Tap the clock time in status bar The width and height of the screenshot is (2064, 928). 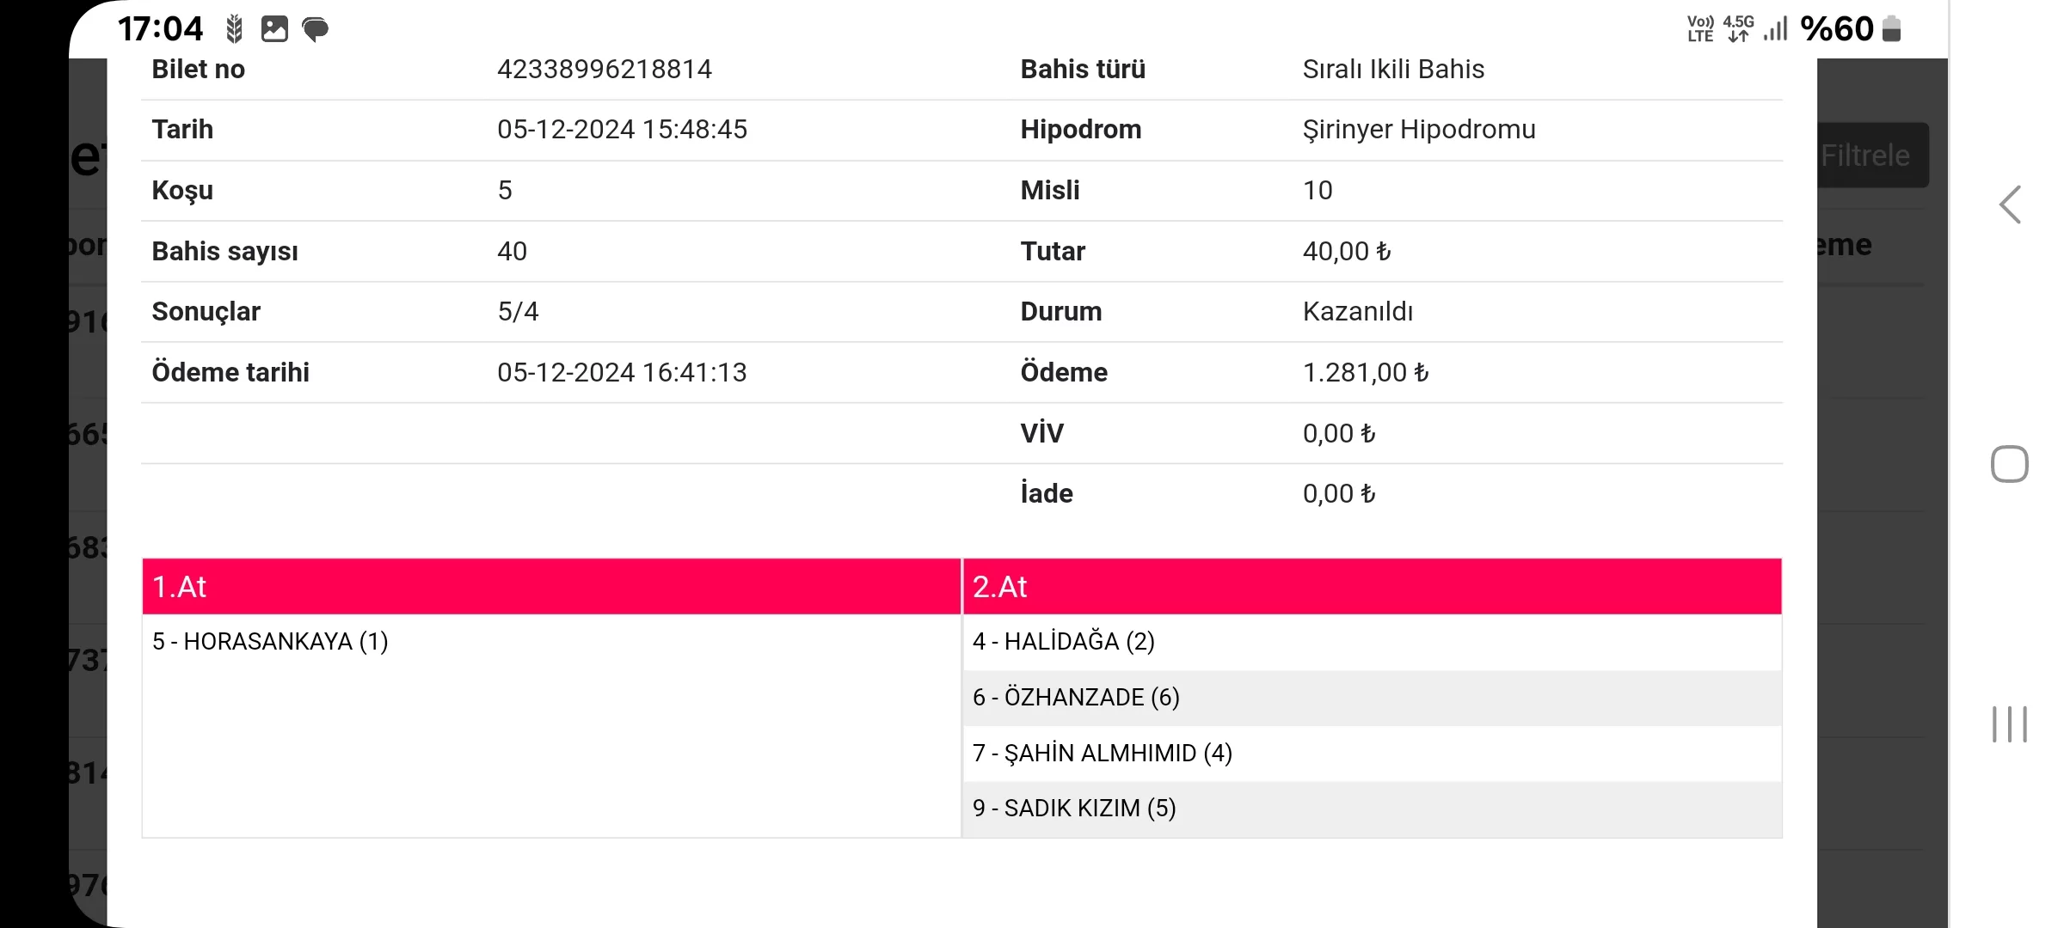[x=160, y=29]
